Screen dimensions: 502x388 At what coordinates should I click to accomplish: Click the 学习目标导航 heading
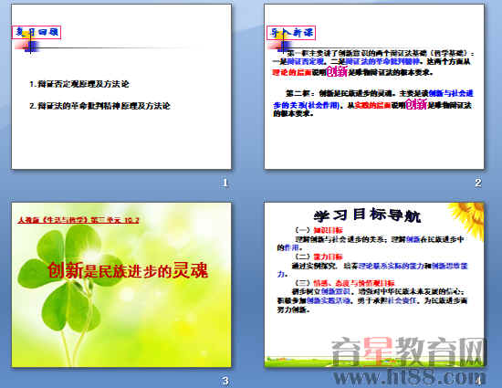coord(367,215)
